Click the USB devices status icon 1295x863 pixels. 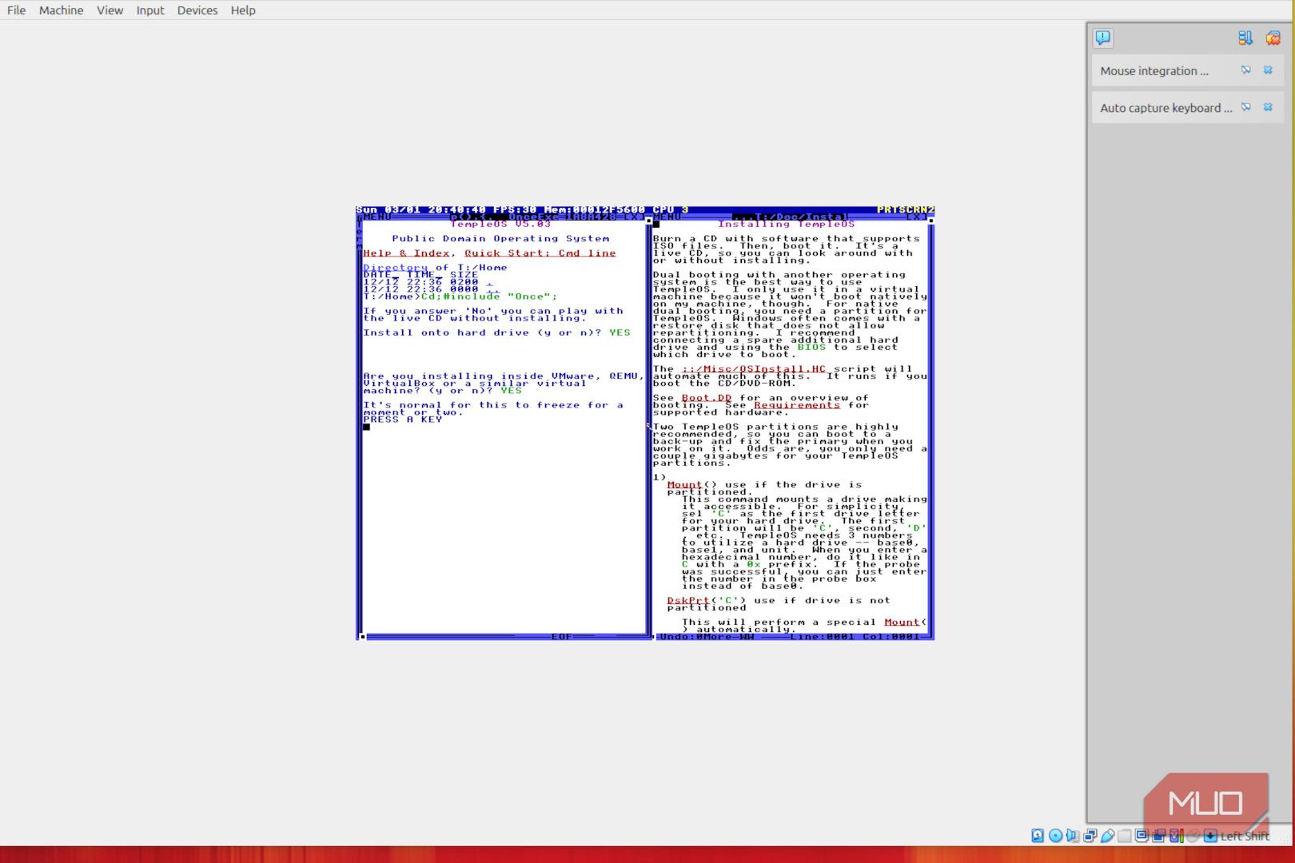point(1107,836)
